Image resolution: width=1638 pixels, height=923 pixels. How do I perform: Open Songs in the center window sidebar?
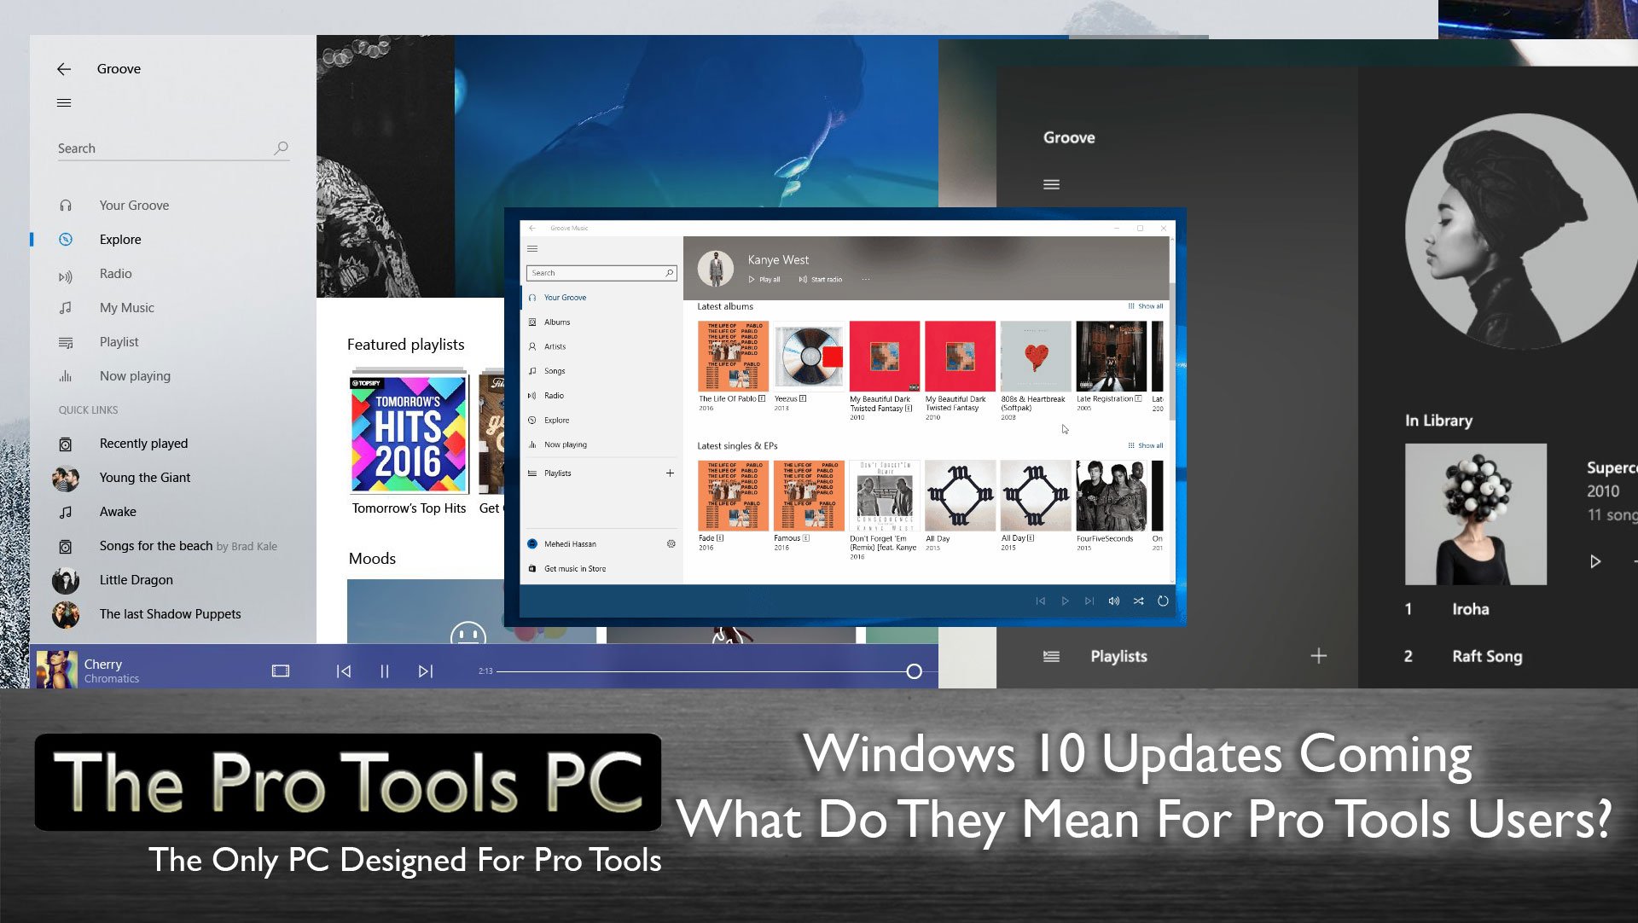pyautogui.click(x=555, y=372)
